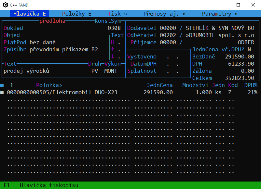The width and height of the screenshot is (261, 189).
Task: Click the Splatnost date field
Action: pos(172,71)
